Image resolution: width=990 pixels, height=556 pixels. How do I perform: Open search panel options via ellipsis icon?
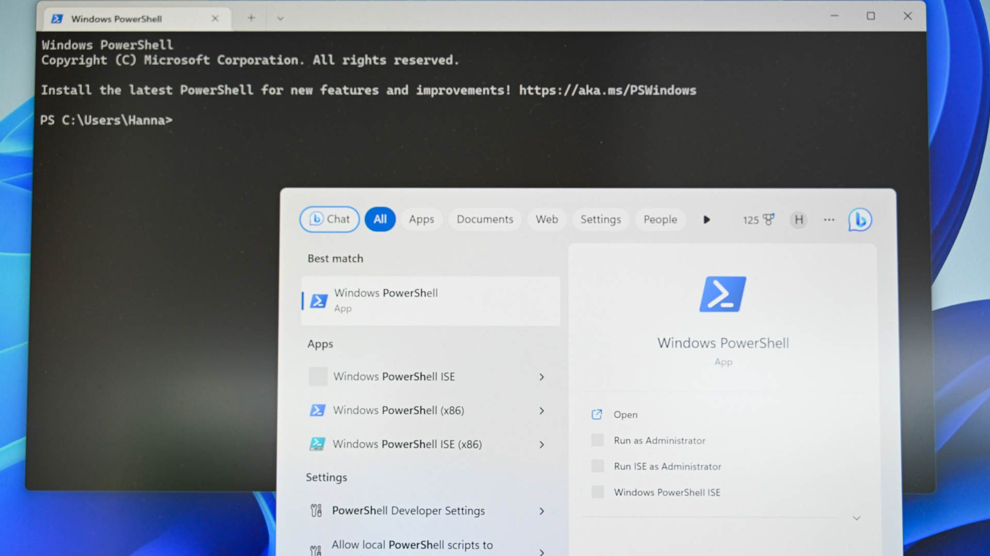[829, 220]
